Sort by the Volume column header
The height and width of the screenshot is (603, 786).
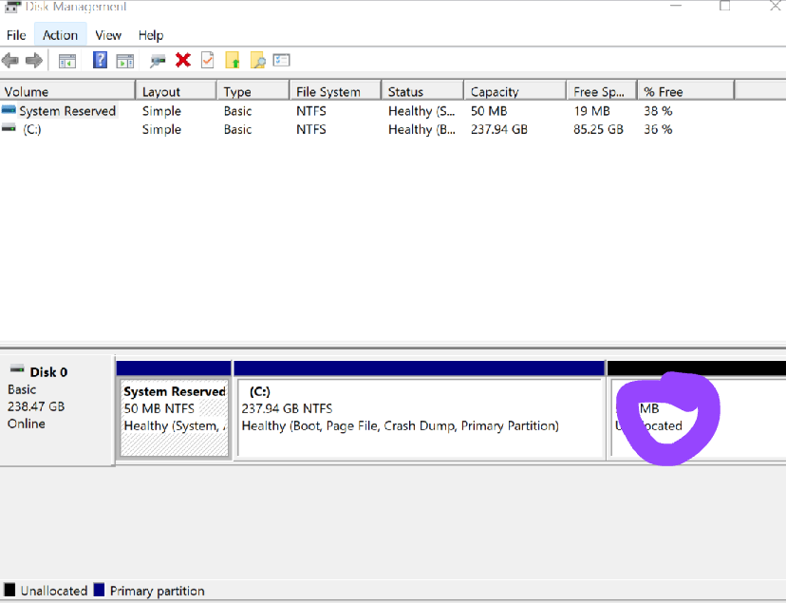coord(67,92)
